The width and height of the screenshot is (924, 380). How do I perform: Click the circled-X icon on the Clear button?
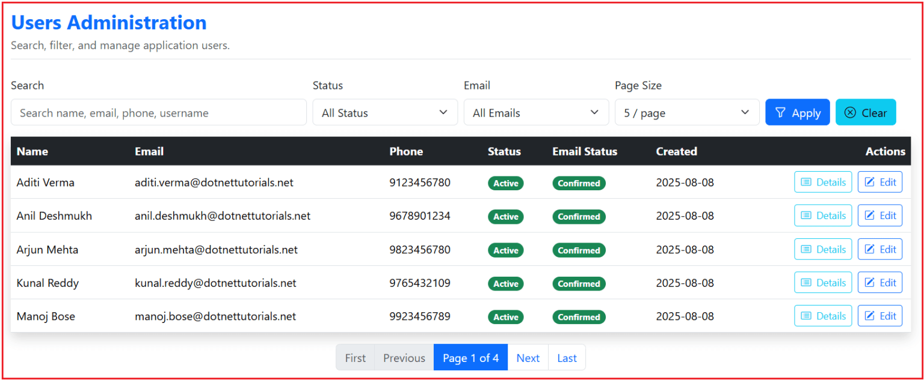[849, 112]
